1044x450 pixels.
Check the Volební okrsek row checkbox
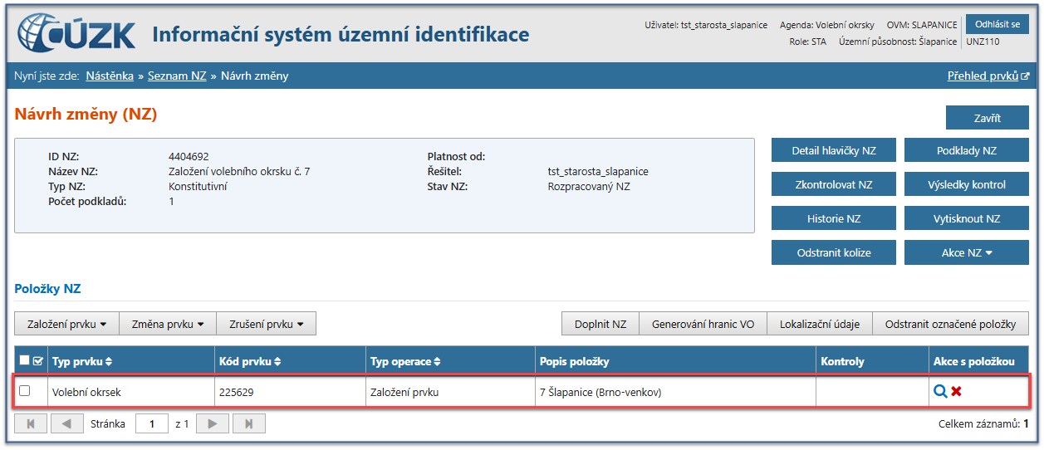(25, 391)
